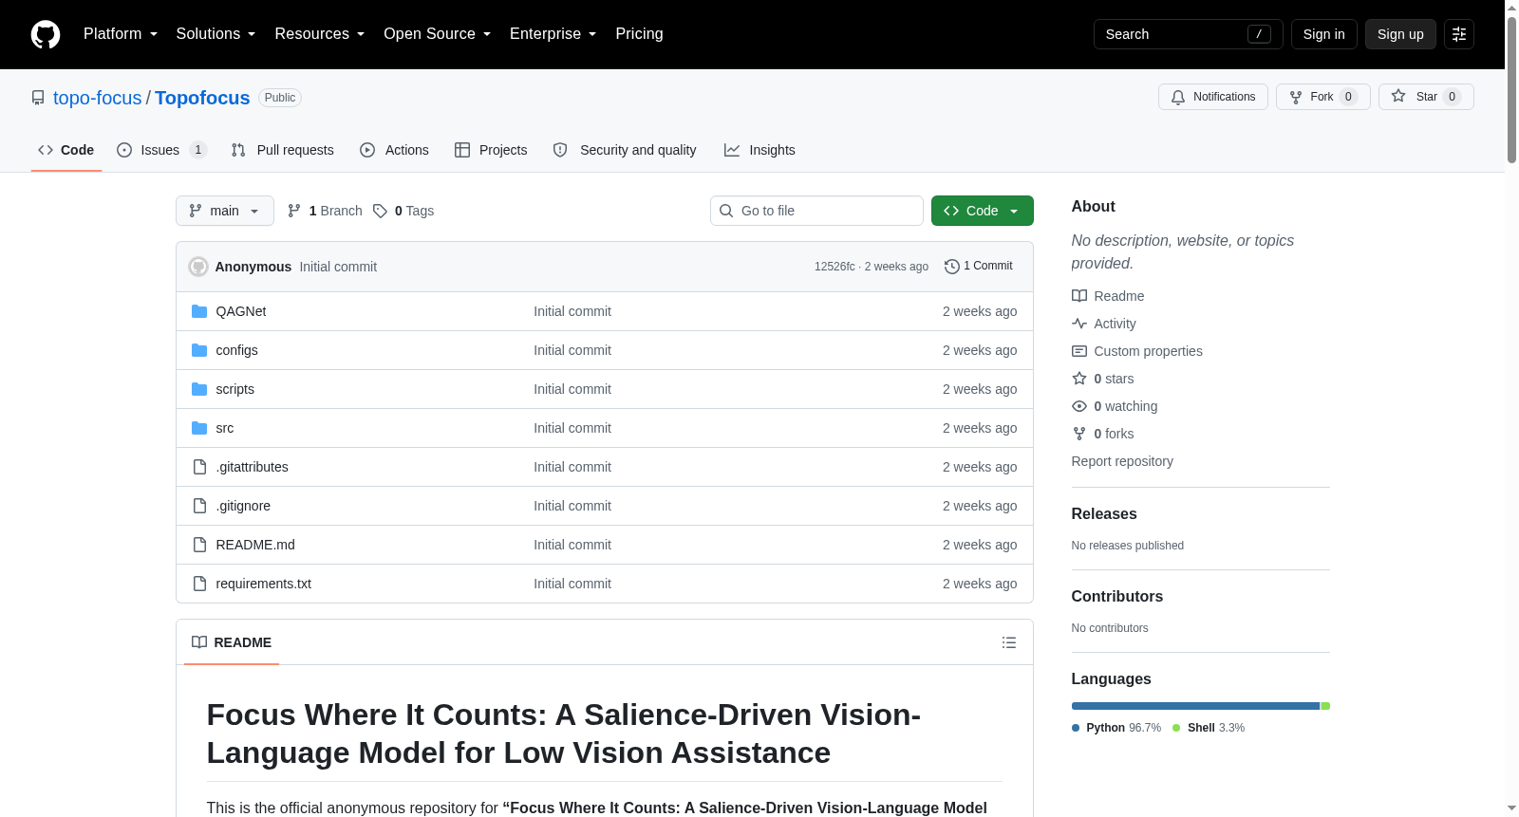1519x817 pixels.
Task: Click the .gitignore file icon
Action: (x=199, y=506)
